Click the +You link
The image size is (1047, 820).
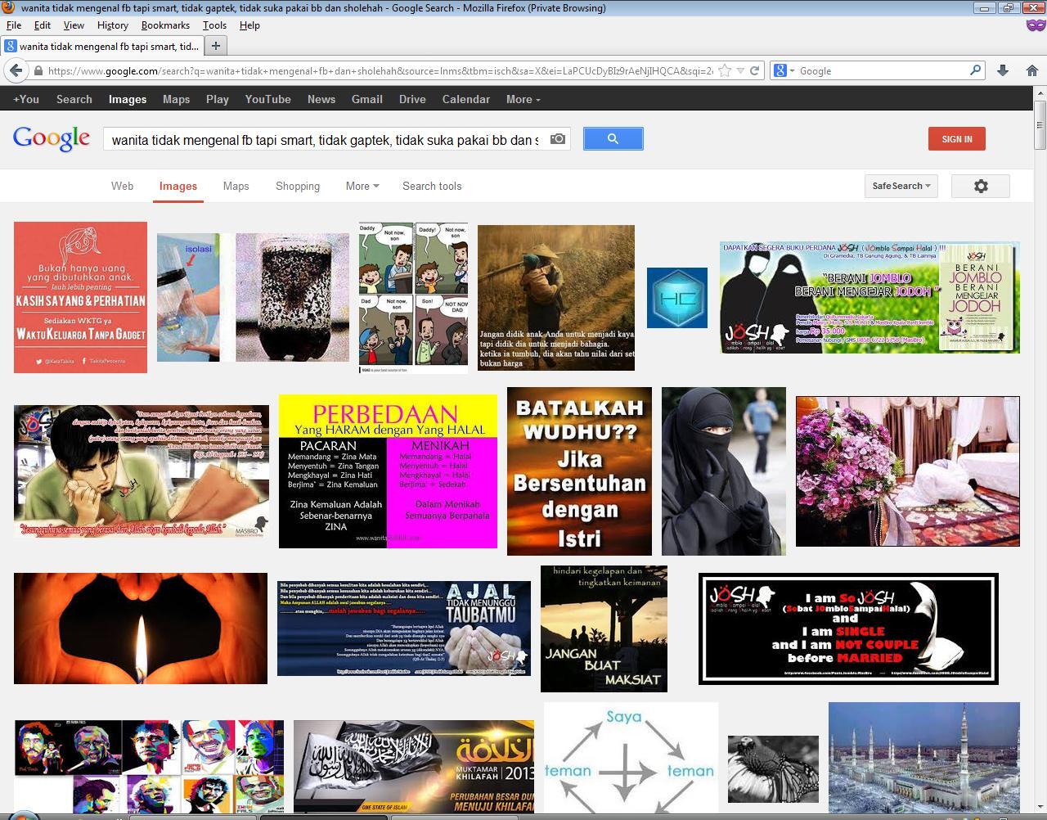[x=26, y=99]
